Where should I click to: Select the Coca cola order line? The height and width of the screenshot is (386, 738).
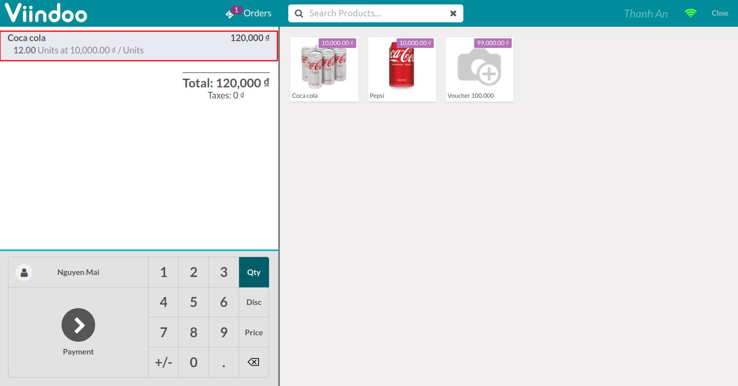[139, 46]
